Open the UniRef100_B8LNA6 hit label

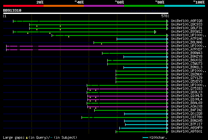187,42
